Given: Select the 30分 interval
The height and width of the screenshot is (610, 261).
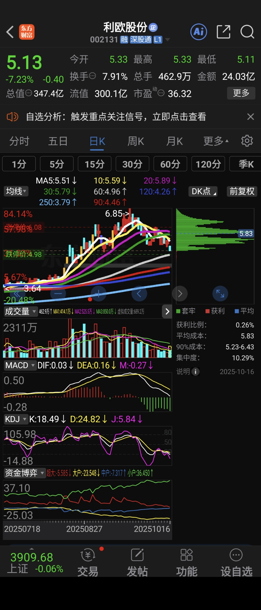Looking at the screenshot, I should click(133, 164).
